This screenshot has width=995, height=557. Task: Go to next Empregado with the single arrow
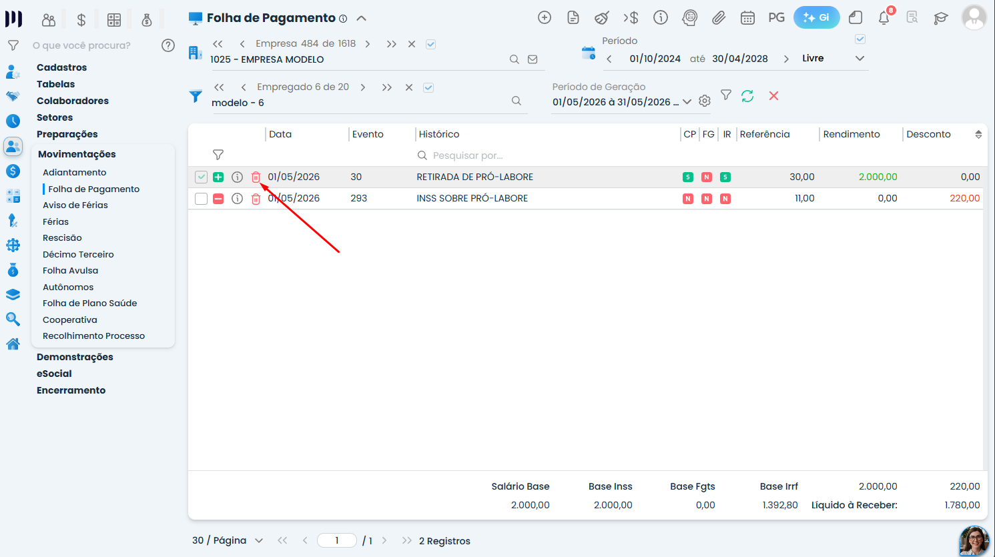[363, 87]
